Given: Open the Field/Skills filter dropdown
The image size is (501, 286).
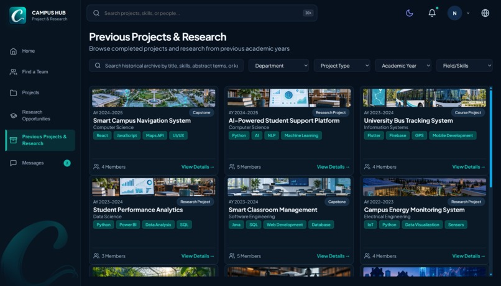Looking at the screenshot, I should (464, 65).
